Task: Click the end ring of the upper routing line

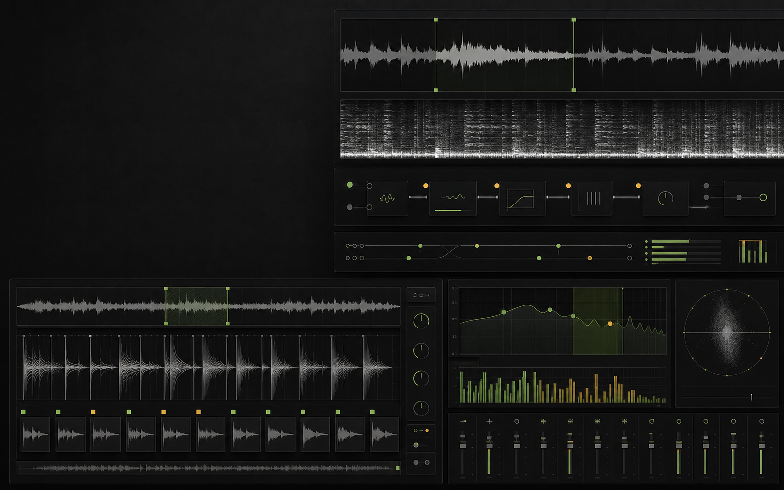Action: 629,245
